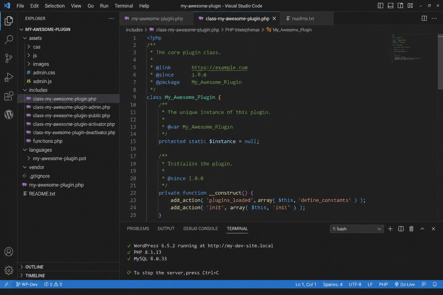Switch to my-awesome-plugin.php editor tab

[157, 18]
